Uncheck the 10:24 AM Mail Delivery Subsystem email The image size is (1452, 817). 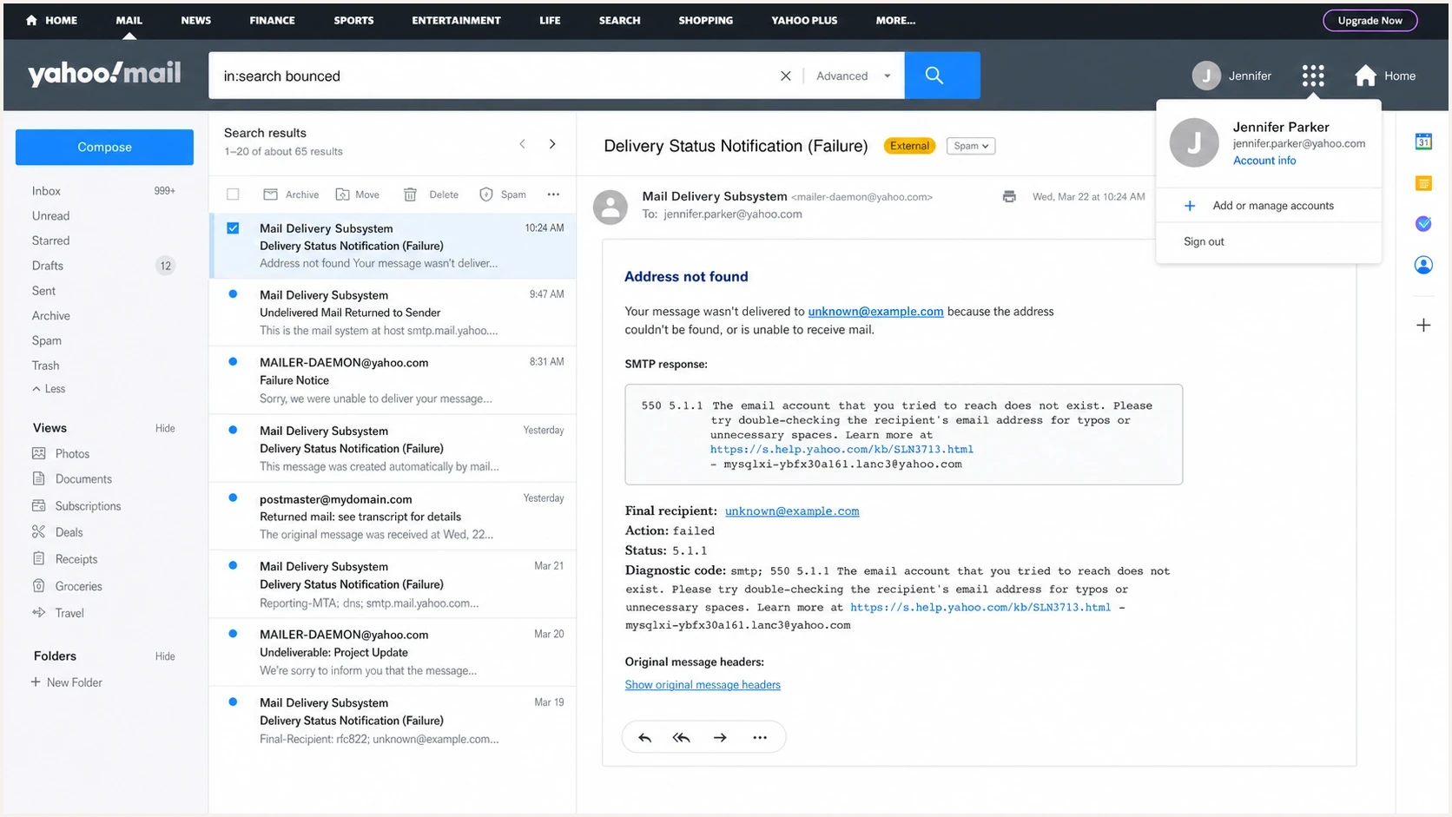(x=233, y=228)
